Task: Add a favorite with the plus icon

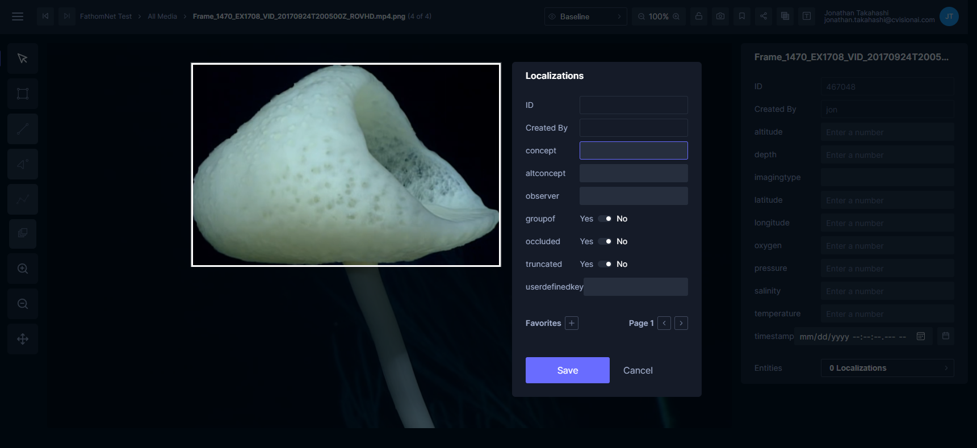Action: click(x=572, y=323)
